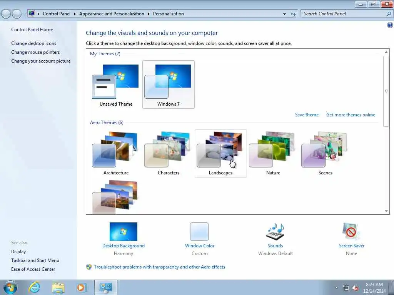Click the search magnifier icon
This screenshot has width=394, height=295.
coord(389,14)
